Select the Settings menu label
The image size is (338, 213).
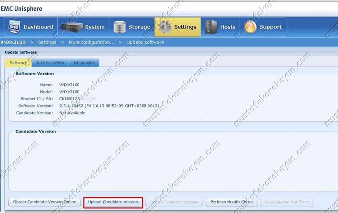185,27
